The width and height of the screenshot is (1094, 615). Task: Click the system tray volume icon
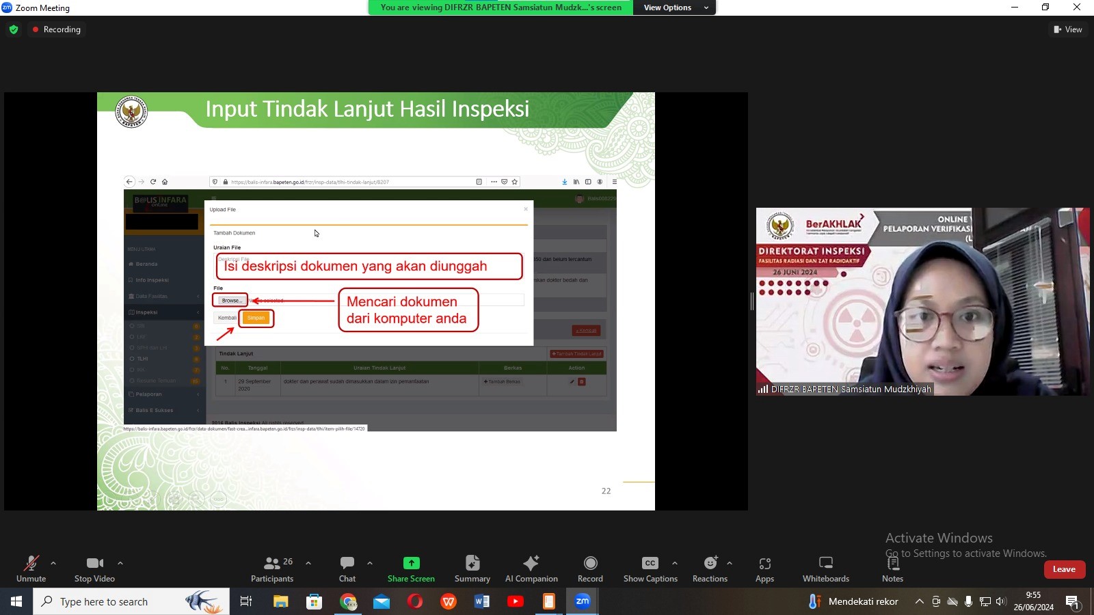click(x=1001, y=601)
